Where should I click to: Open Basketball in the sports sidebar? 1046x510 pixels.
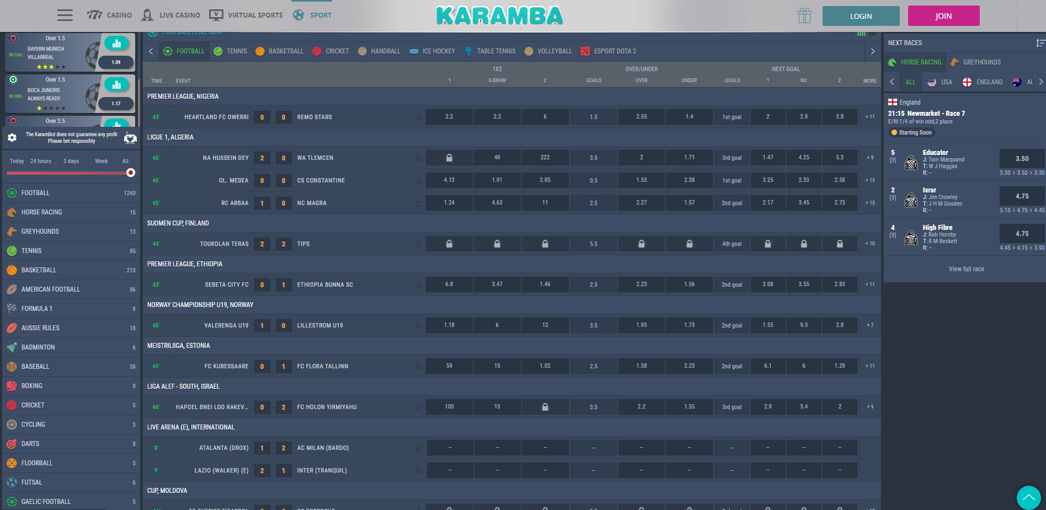coord(71,270)
